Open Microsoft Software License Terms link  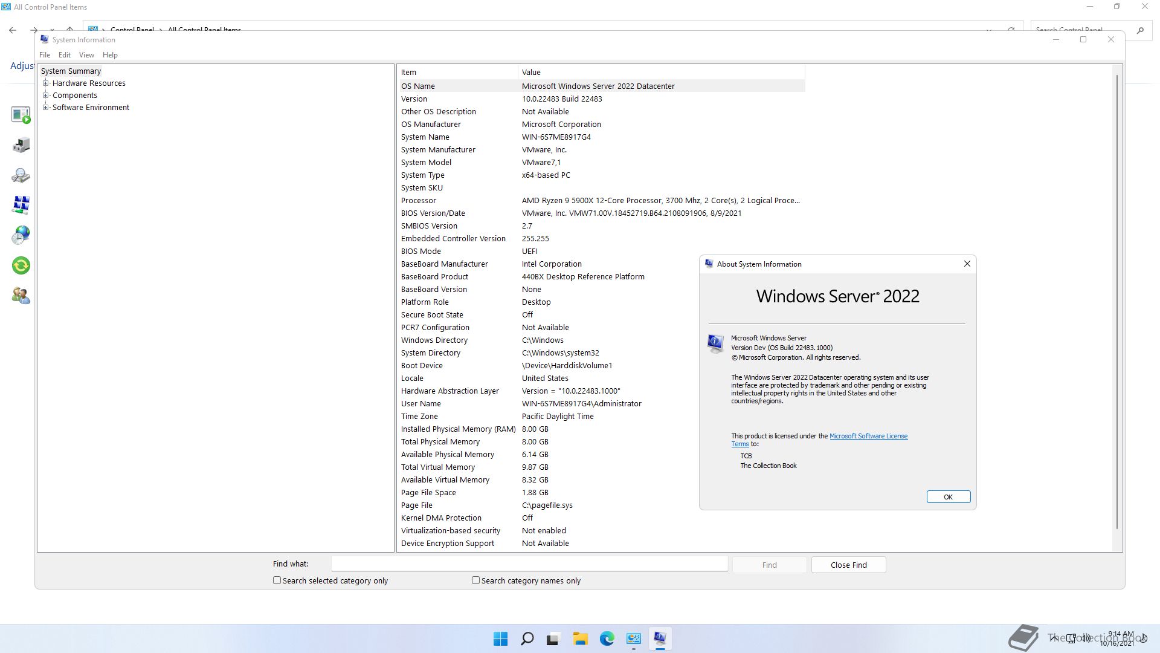pyautogui.click(x=868, y=436)
